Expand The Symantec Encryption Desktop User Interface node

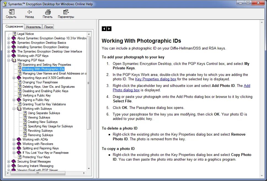tap(9, 52)
